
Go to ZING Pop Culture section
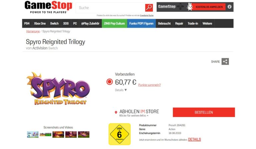click(x=114, y=23)
